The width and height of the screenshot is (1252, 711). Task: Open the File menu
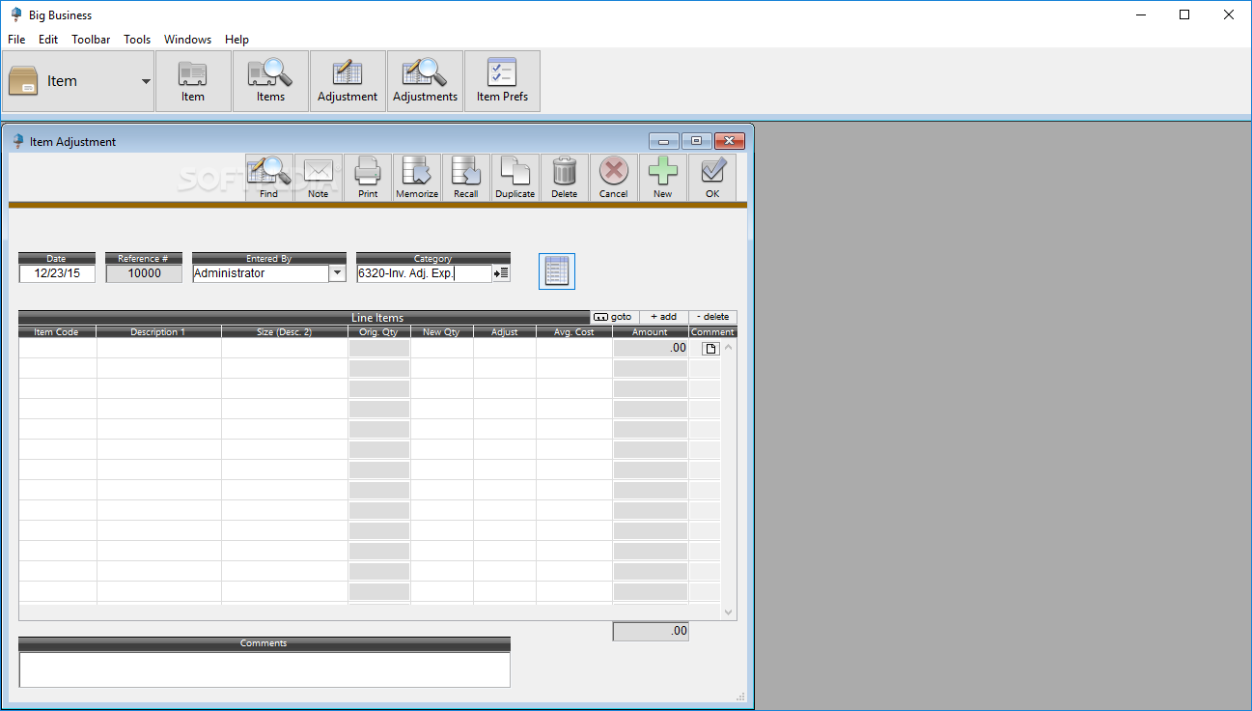[x=16, y=40]
